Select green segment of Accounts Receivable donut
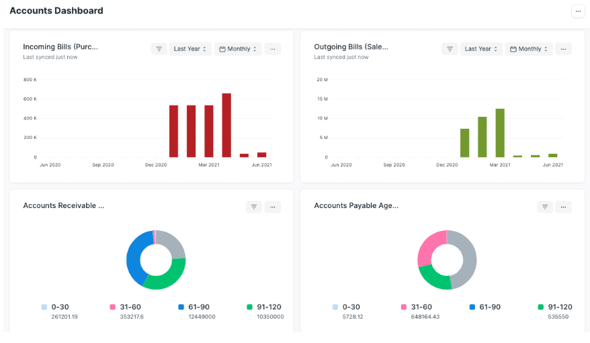Screen dimensions: 590x343 [x=167, y=277]
